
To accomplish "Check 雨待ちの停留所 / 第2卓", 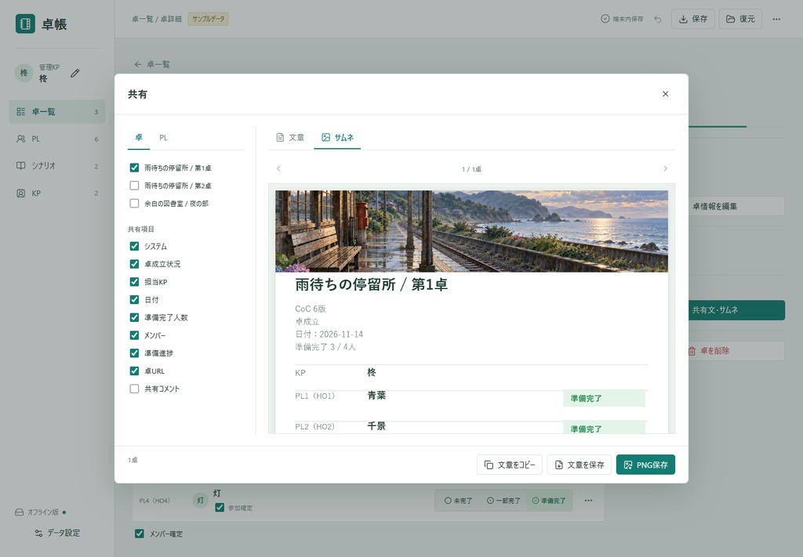I will [x=134, y=186].
